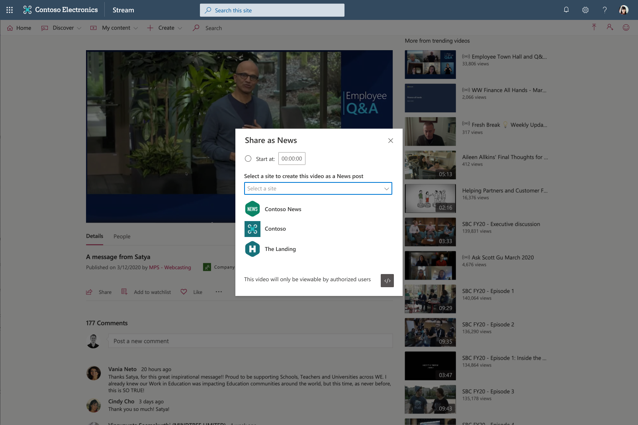The width and height of the screenshot is (638, 425).
Task: Click Vania Neto's avatar
Action: 94,373
